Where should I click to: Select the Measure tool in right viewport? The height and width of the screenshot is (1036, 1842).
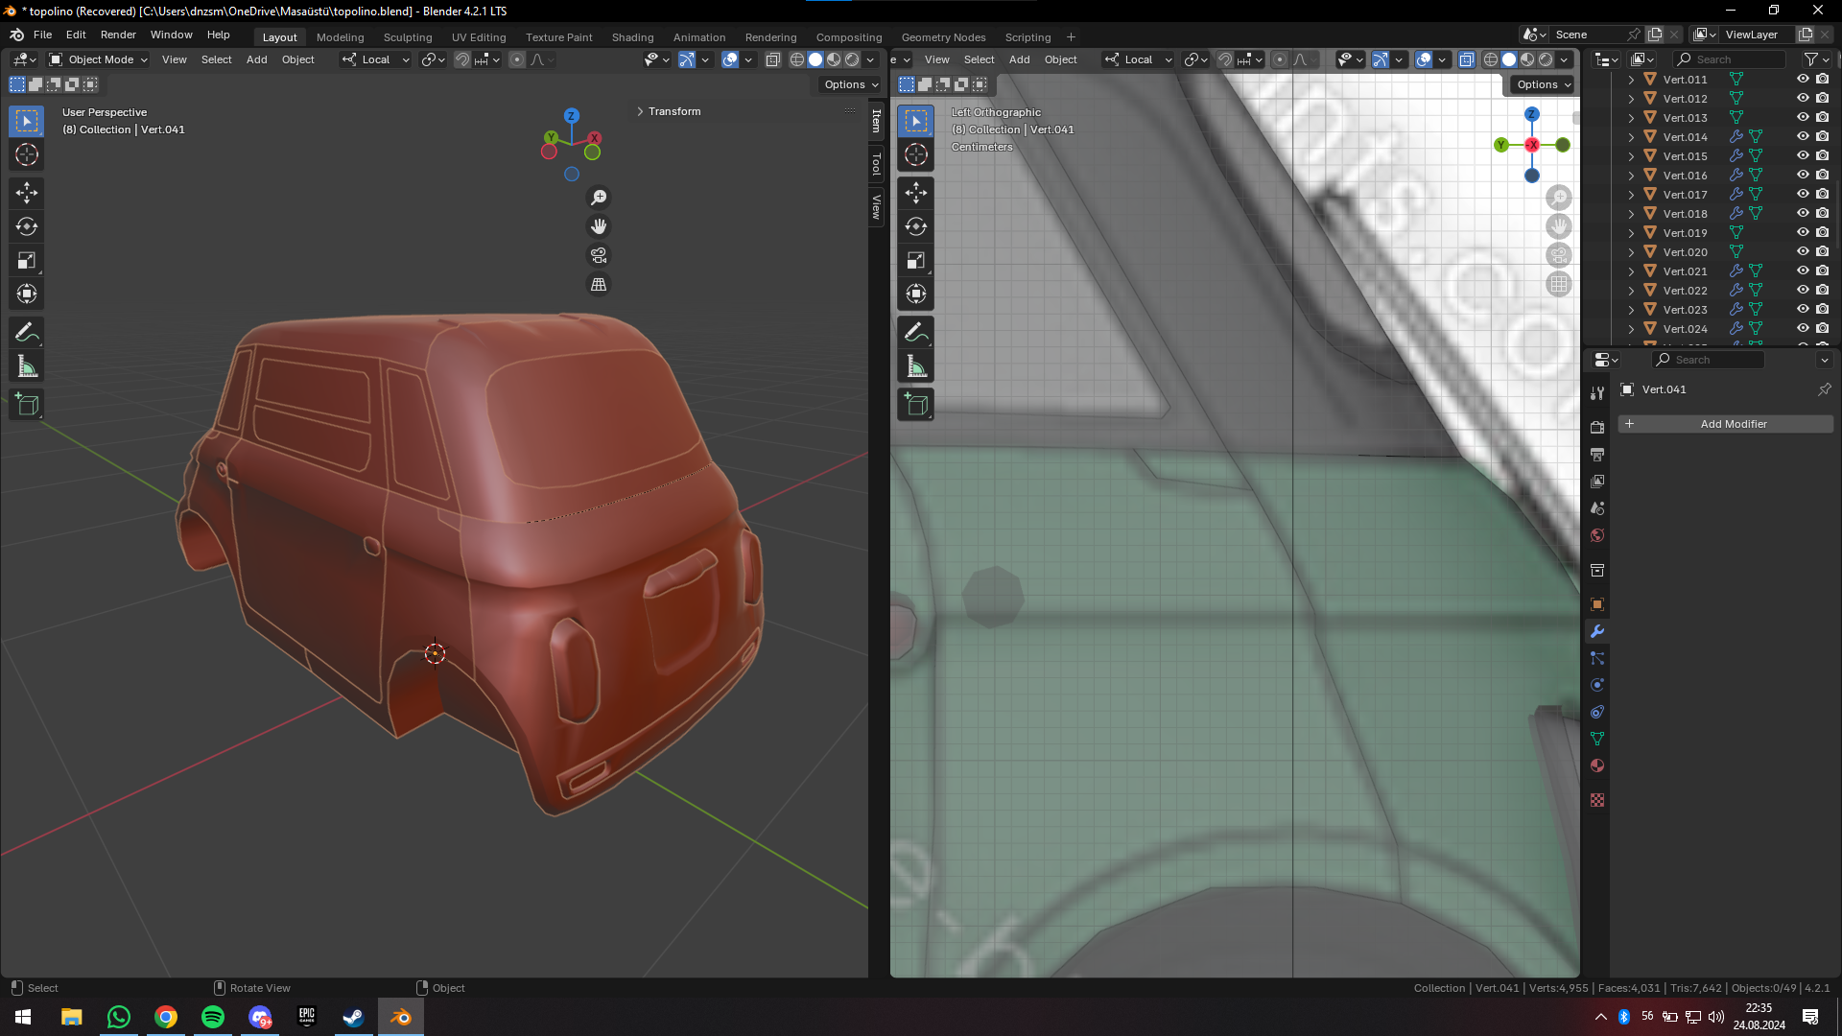pos(916,365)
